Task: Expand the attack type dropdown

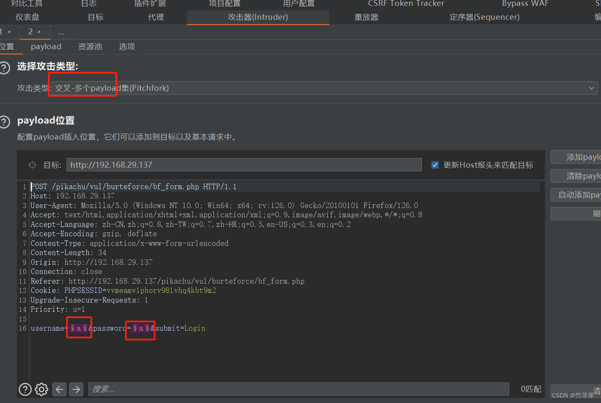Action: tap(591, 88)
